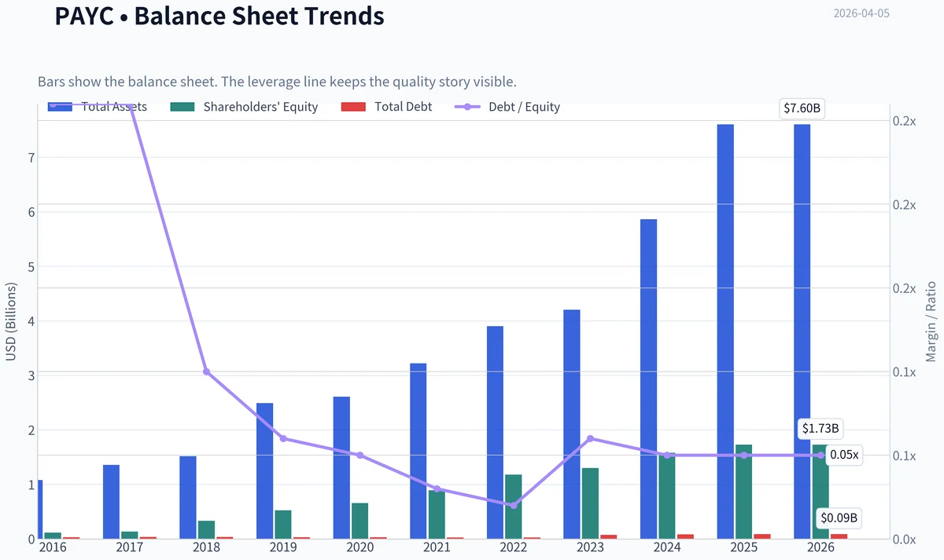Click the 2019 Total Assets blue bar
This screenshot has width=944, height=560.
pyautogui.click(x=265, y=471)
